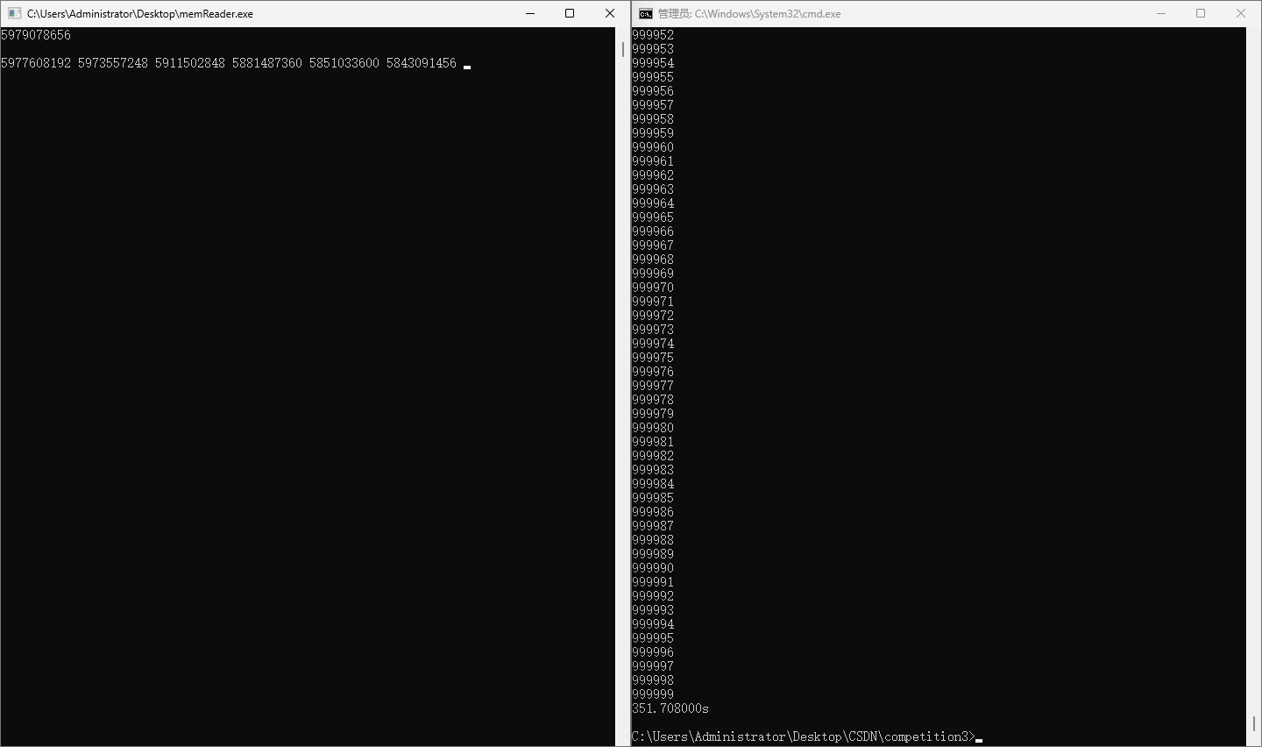
Task: Click output line 999952 in cmd
Action: point(653,35)
